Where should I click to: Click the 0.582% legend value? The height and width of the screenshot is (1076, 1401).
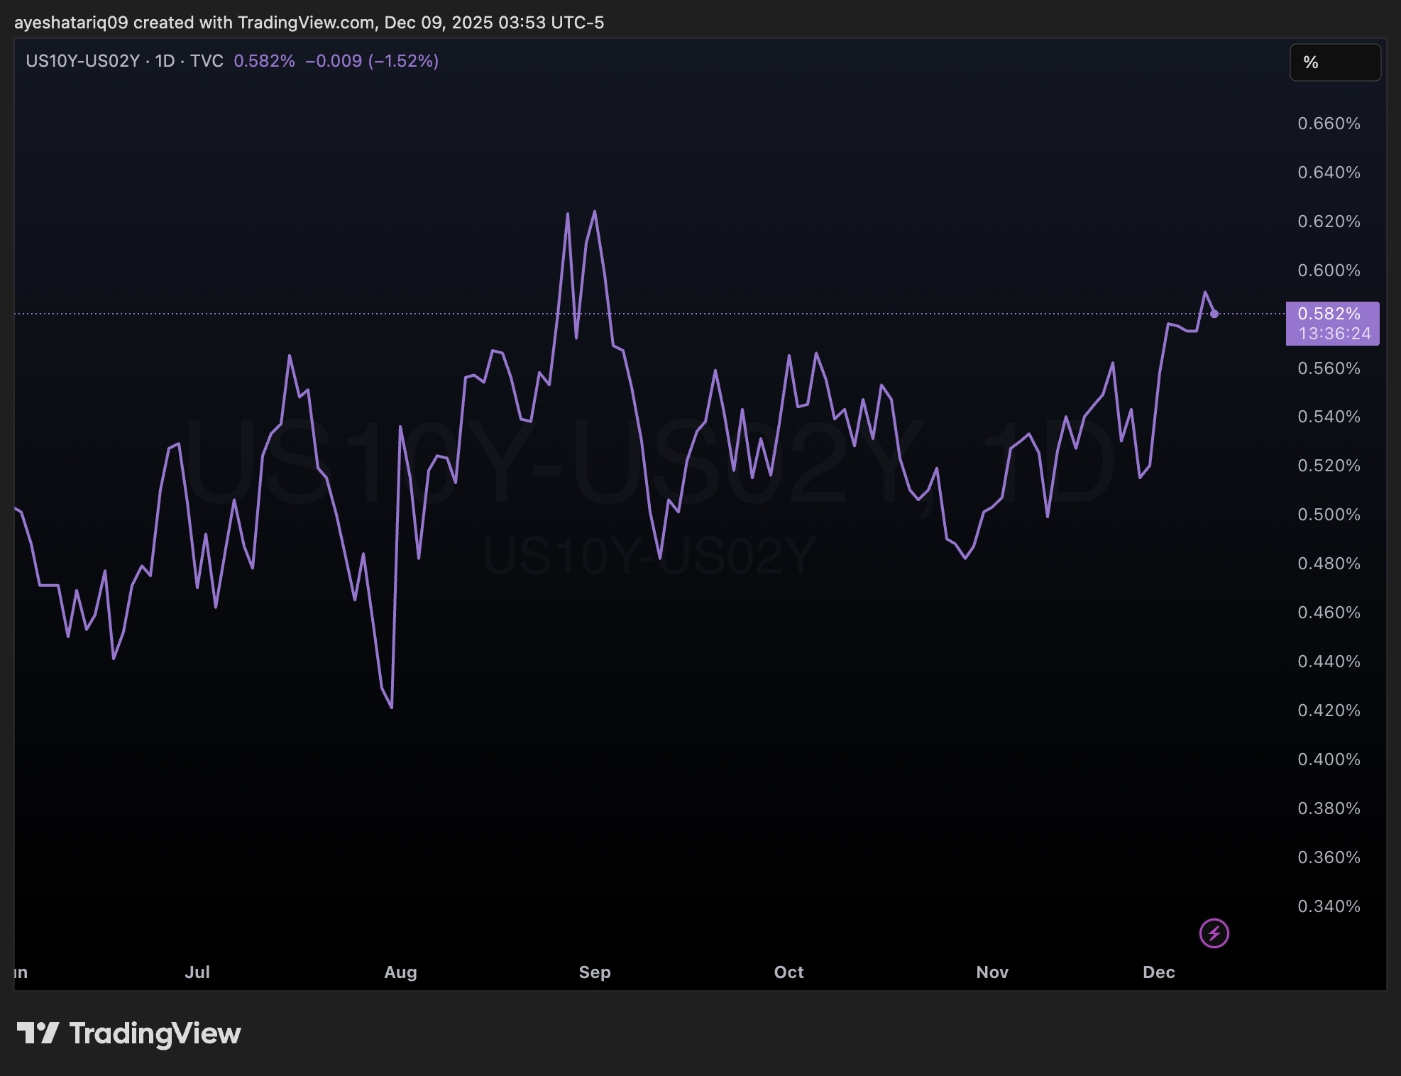264,61
